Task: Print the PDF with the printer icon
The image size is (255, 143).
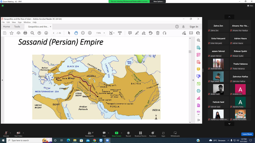Action: [25, 33]
